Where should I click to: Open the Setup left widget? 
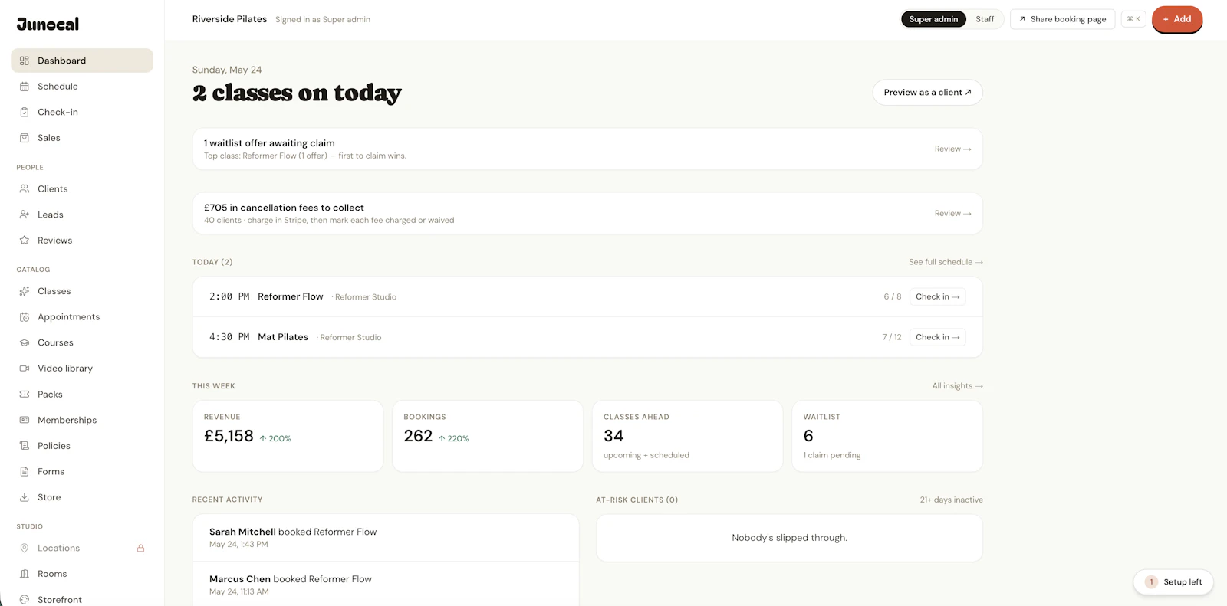tap(1173, 582)
